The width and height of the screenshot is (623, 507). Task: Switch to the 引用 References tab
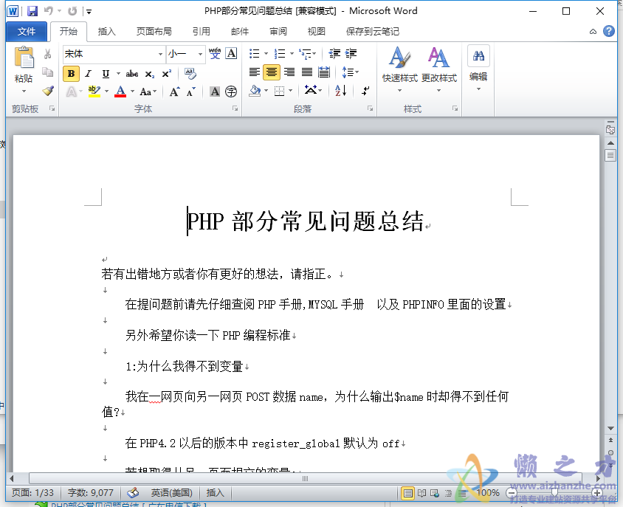pos(202,32)
